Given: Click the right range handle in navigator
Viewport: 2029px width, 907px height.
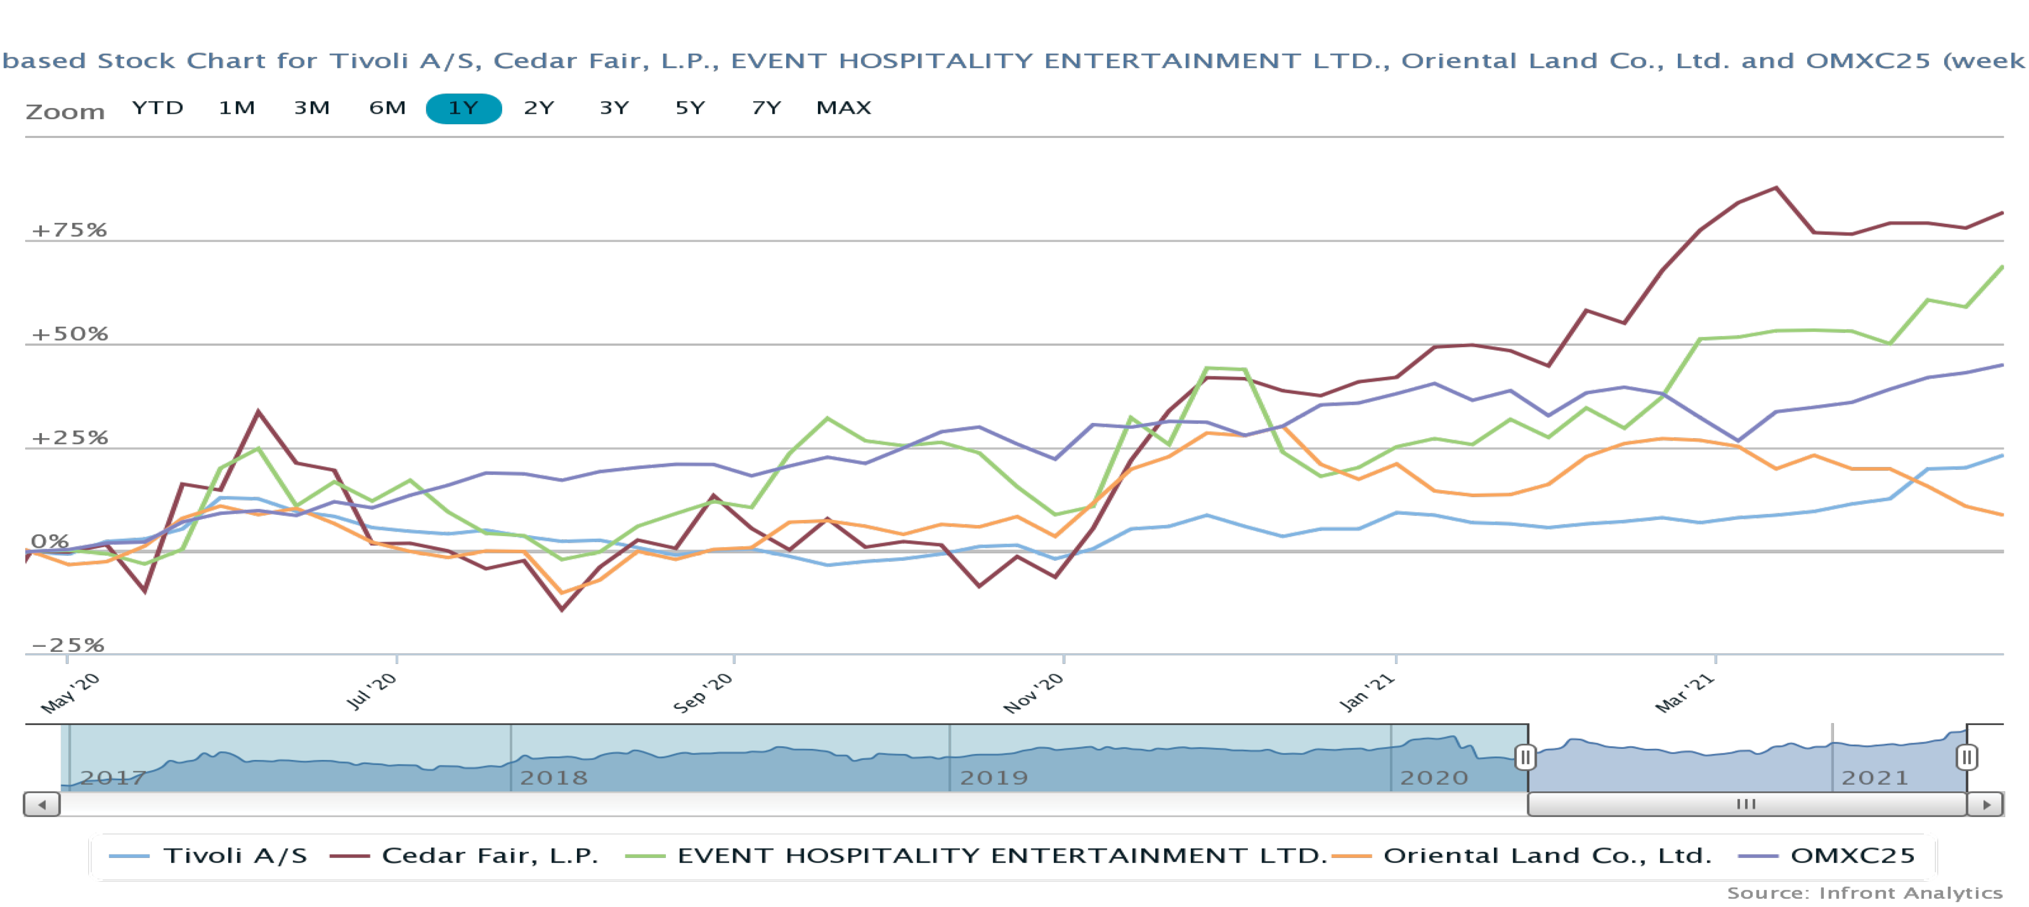Looking at the screenshot, I should (1966, 757).
